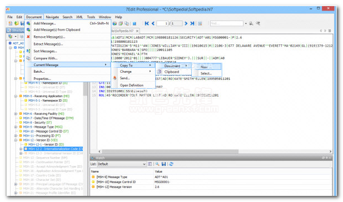
Task: Close the Softpedia.hl7 document tab
Action: point(137,31)
